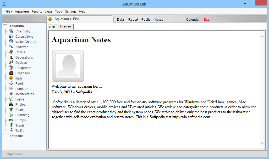Click the Softpedia aquarium node icon

[5, 135]
